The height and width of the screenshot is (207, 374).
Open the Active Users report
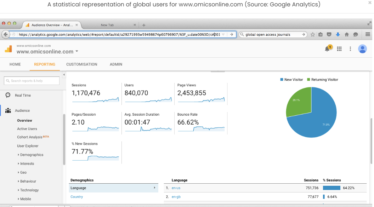point(27,129)
